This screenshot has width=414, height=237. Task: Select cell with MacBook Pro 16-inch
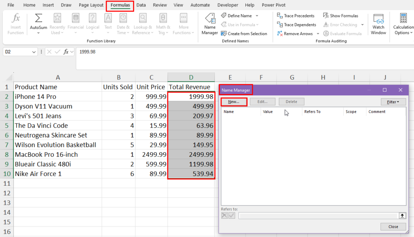[57, 155]
